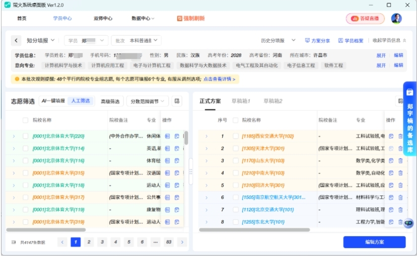The width and height of the screenshot is (417, 256).
Task: Open the 郑宇楠的备选库 side panel
Action: coord(410,119)
